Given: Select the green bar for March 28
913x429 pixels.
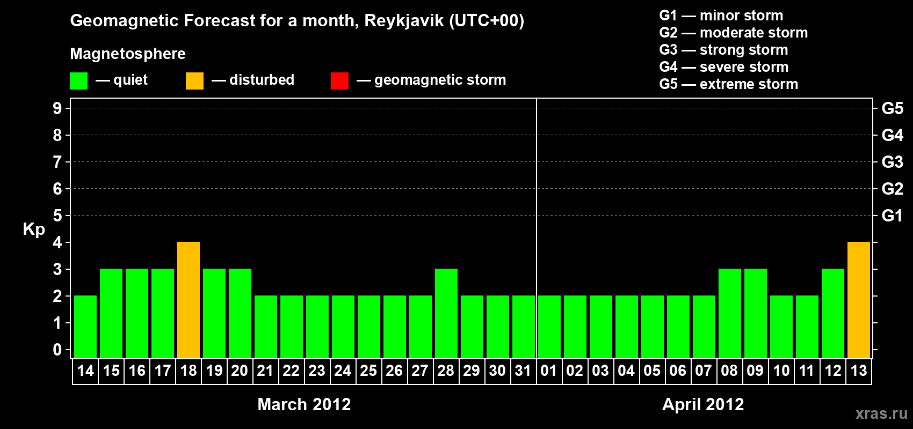Looking at the screenshot, I should (x=446, y=313).
